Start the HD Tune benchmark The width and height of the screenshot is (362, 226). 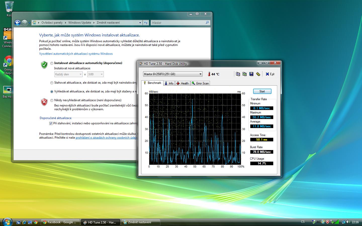point(262,91)
